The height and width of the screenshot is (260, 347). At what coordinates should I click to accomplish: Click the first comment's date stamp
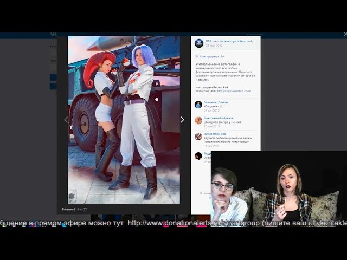click(211, 110)
